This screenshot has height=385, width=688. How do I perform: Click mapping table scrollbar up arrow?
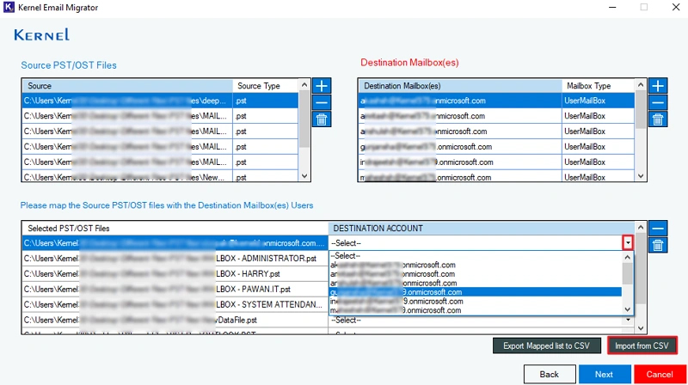[x=641, y=227]
